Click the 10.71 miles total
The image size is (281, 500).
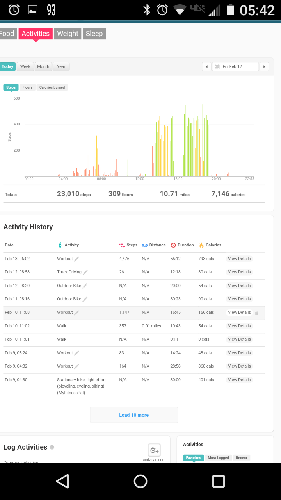[174, 194]
